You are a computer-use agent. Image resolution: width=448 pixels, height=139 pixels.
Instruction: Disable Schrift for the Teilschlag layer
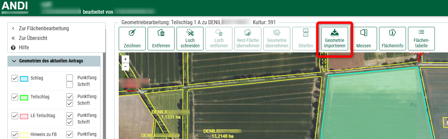tap(70, 103)
